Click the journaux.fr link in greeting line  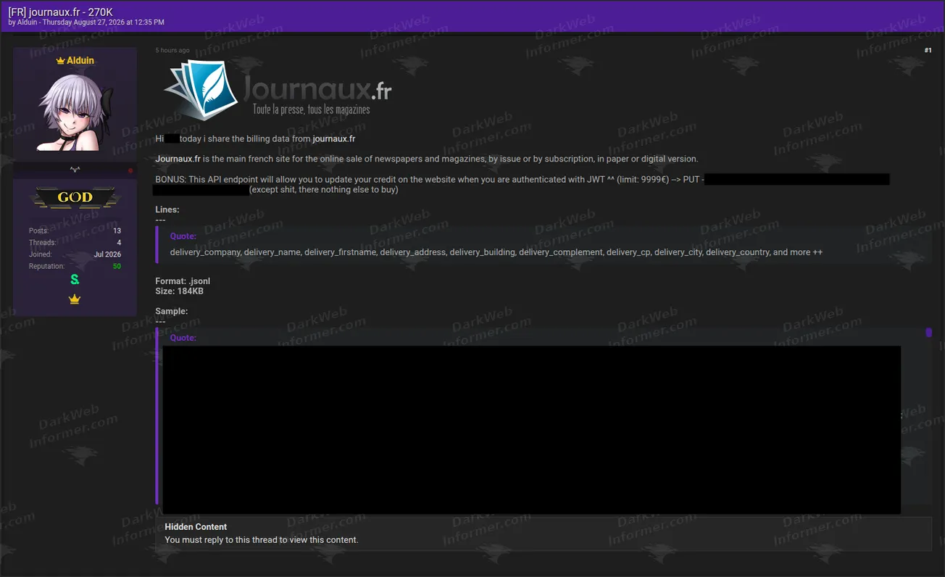[x=334, y=139]
